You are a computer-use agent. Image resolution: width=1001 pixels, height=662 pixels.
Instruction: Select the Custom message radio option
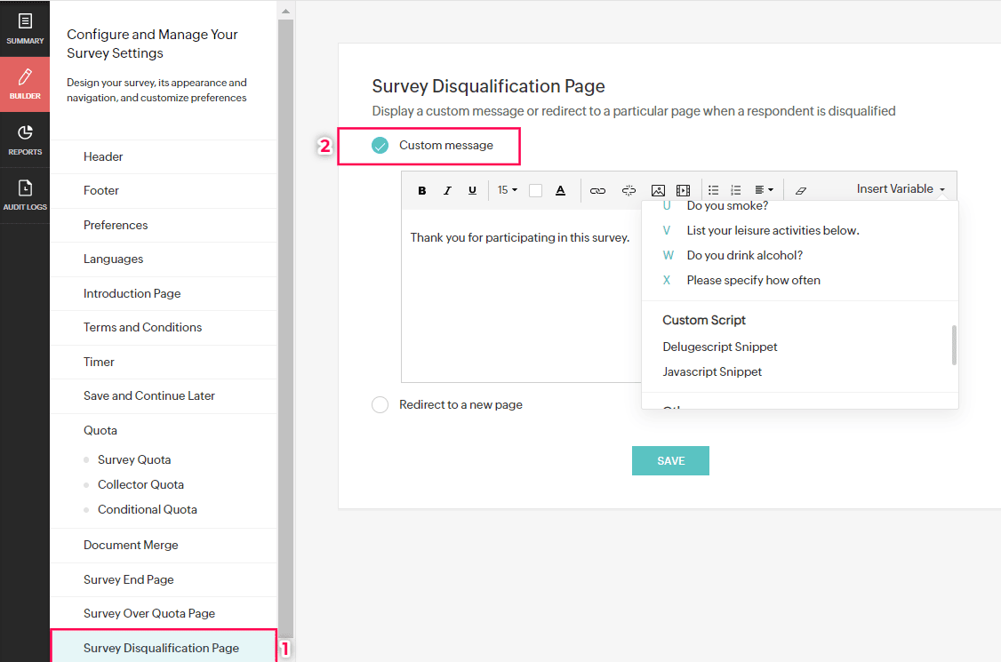380,146
